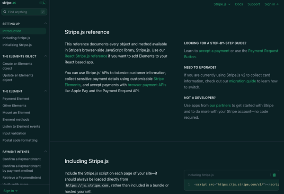Open Docs in the top navigation
Viewport: 284px width, 194px height.
[x=239, y=4]
